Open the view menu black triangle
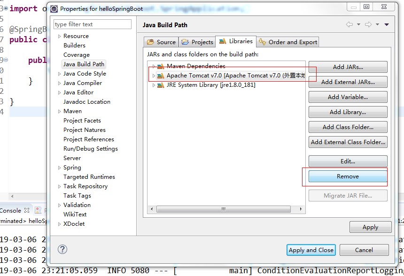Screen dimensions: 404x276 pyautogui.click(x=387, y=24)
